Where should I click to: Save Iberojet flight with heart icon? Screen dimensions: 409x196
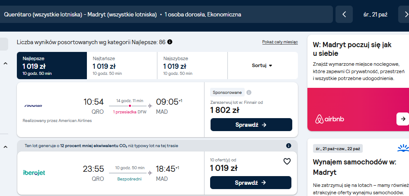(x=287, y=161)
